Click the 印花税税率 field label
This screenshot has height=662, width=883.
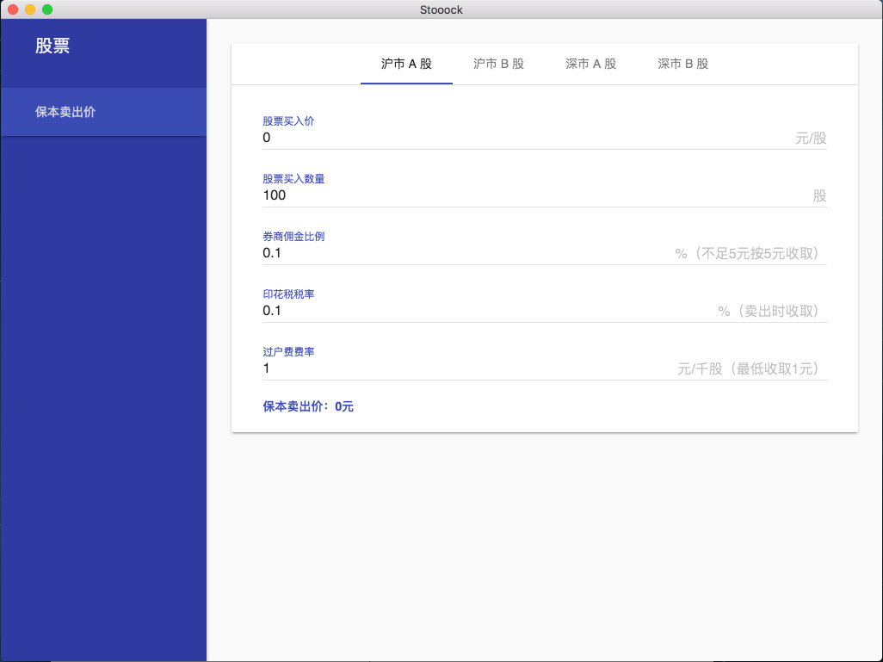[288, 294]
